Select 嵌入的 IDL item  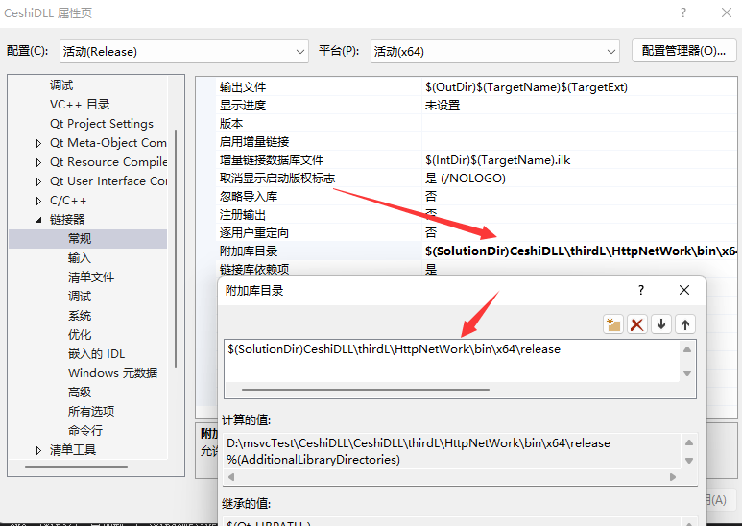click(x=97, y=354)
